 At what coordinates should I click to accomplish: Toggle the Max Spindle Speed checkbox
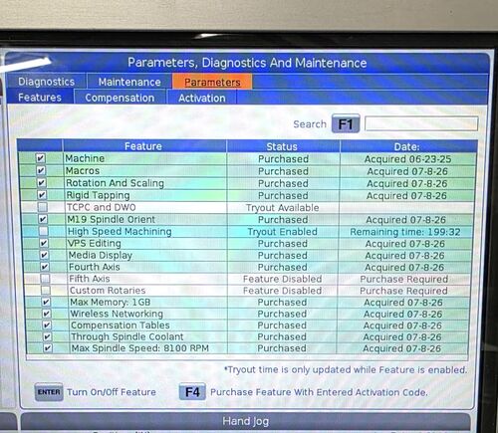[x=48, y=348]
